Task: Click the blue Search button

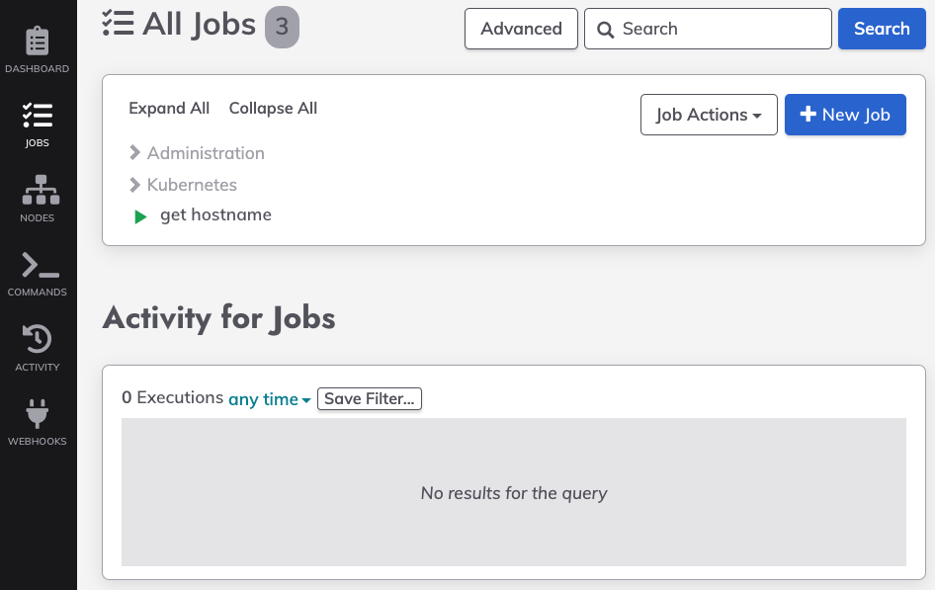Action: coord(882,29)
